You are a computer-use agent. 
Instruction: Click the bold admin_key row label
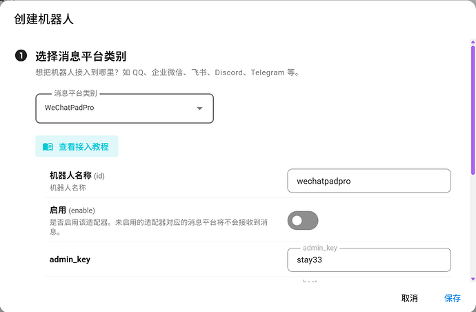[70, 260]
